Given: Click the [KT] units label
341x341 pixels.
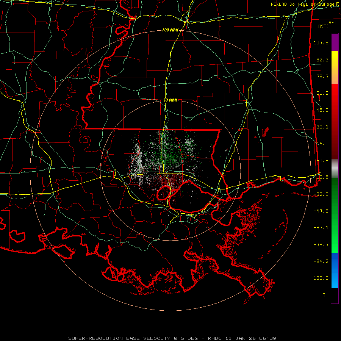Looking at the screenshot, I should click(x=324, y=26).
